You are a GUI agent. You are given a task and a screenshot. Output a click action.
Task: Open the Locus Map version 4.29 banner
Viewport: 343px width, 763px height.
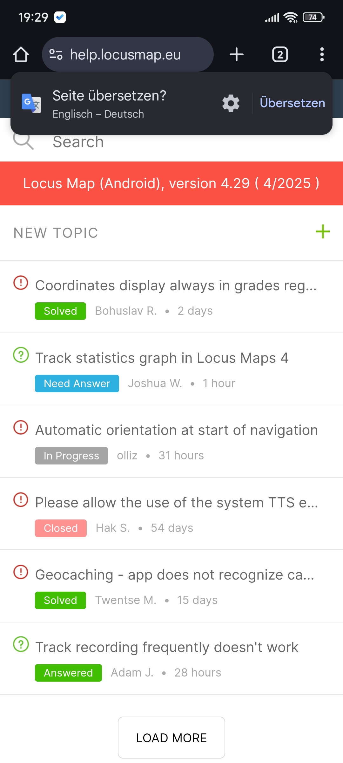[171, 183]
